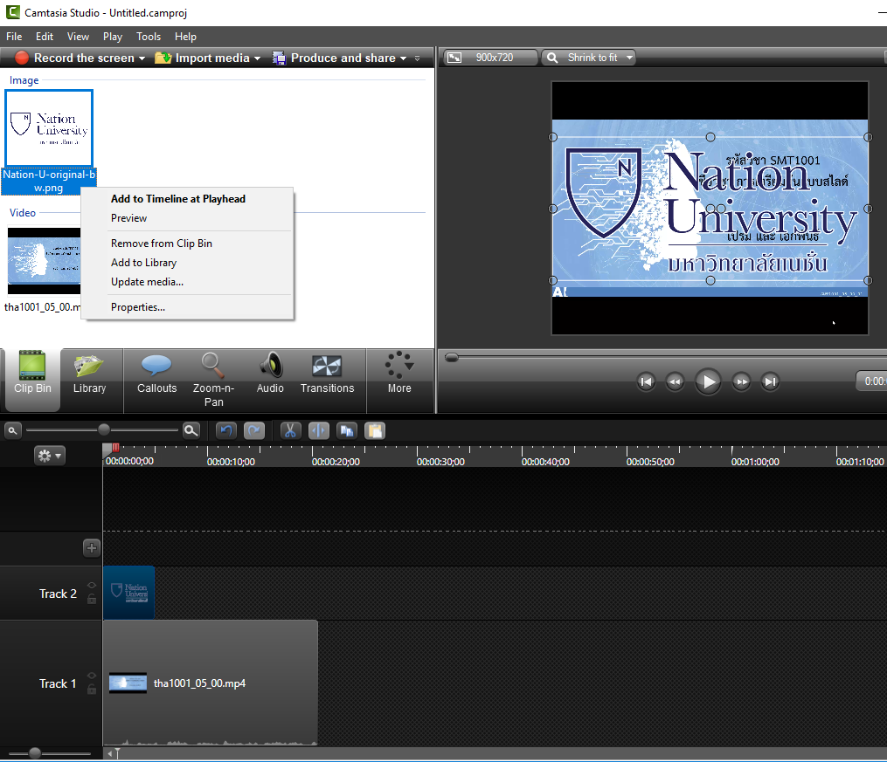Open the timeline gear settings dropdown
The image size is (887, 762).
tap(49, 455)
